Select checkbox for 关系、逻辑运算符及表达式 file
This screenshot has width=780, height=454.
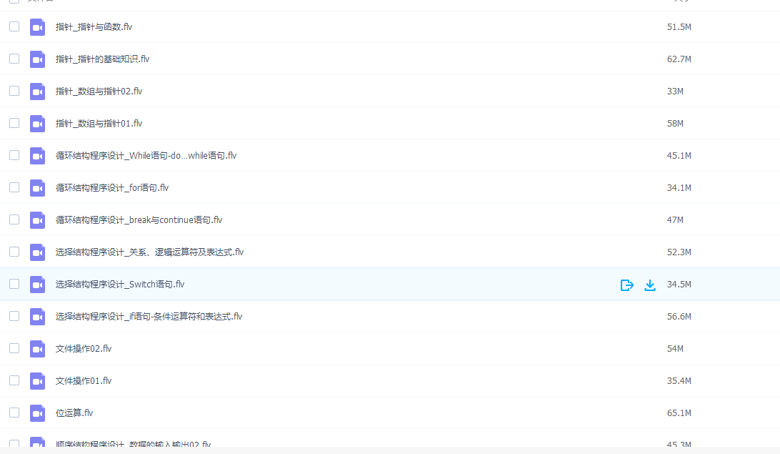(x=14, y=252)
